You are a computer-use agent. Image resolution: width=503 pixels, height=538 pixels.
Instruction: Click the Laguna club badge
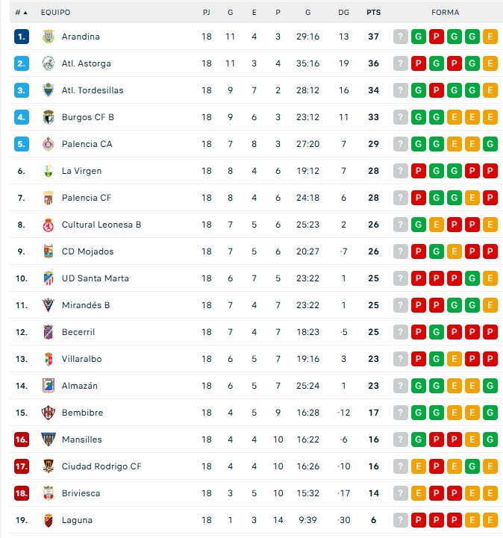tap(48, 520)
